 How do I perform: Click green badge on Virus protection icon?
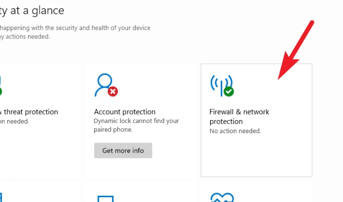(1, 91)
